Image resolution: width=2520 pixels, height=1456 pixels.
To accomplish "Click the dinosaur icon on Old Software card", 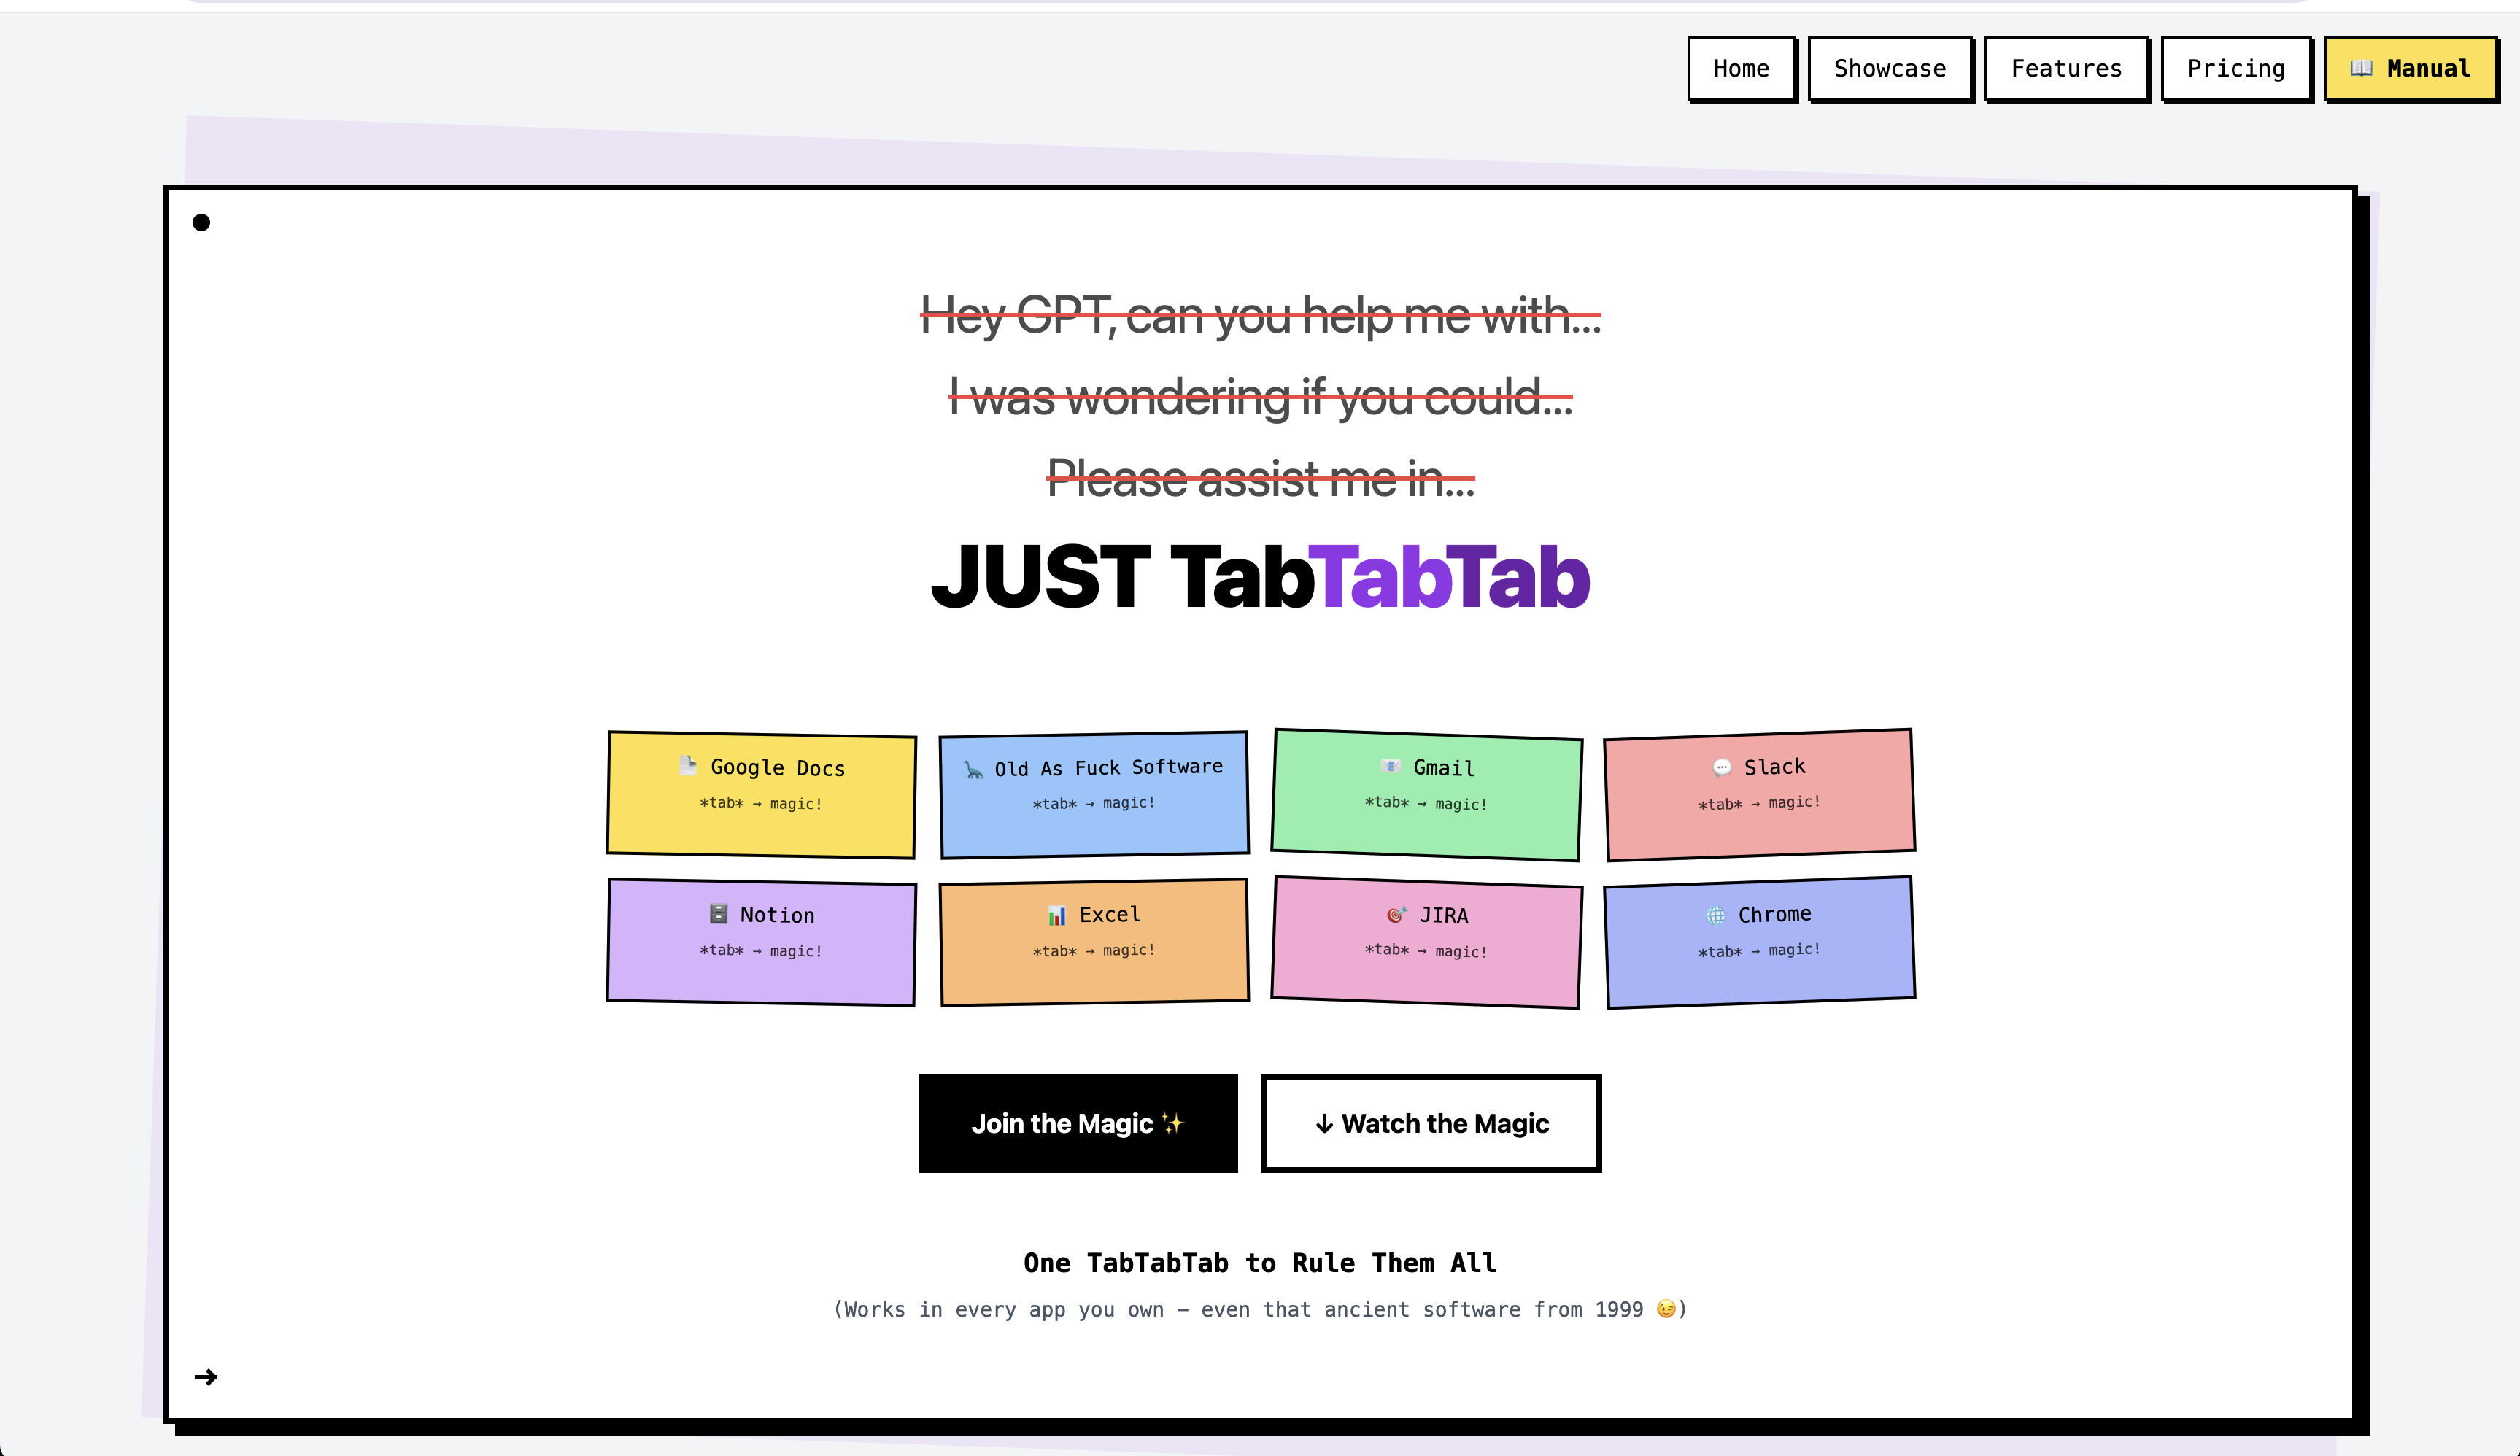I will tap(973, 769).
